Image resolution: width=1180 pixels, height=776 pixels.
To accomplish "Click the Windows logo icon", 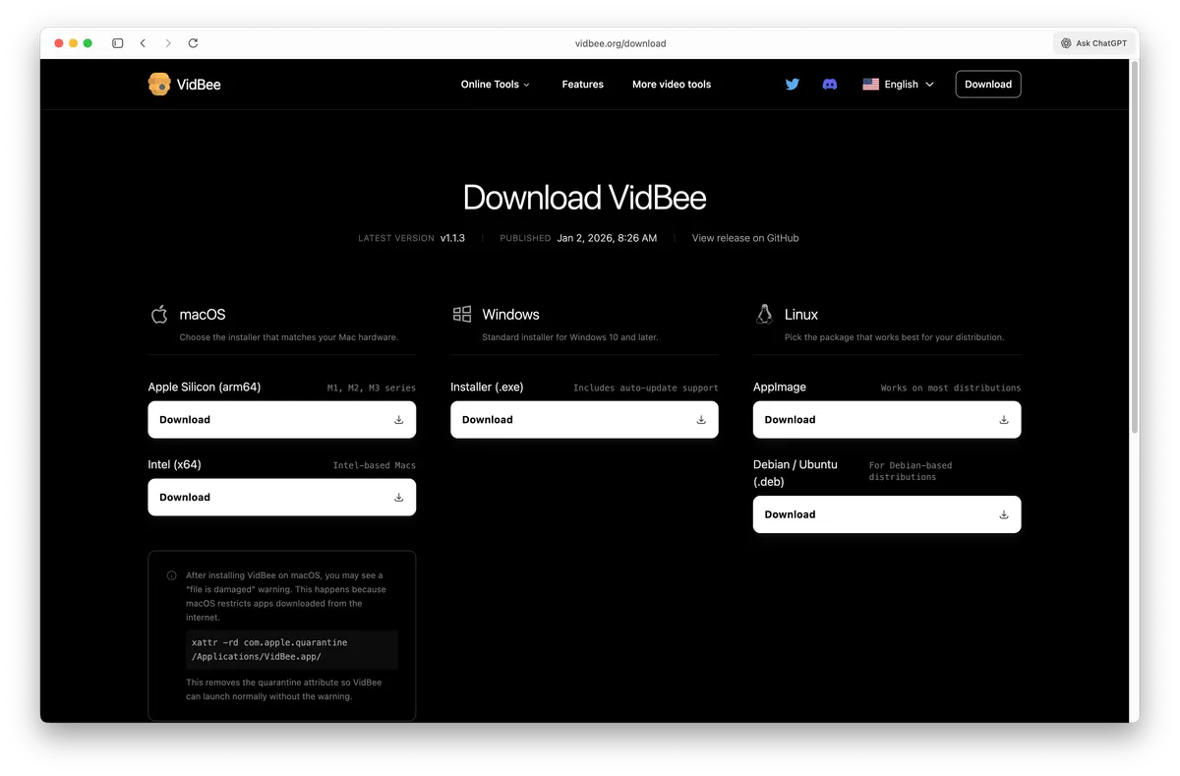I will click(462, 314).
